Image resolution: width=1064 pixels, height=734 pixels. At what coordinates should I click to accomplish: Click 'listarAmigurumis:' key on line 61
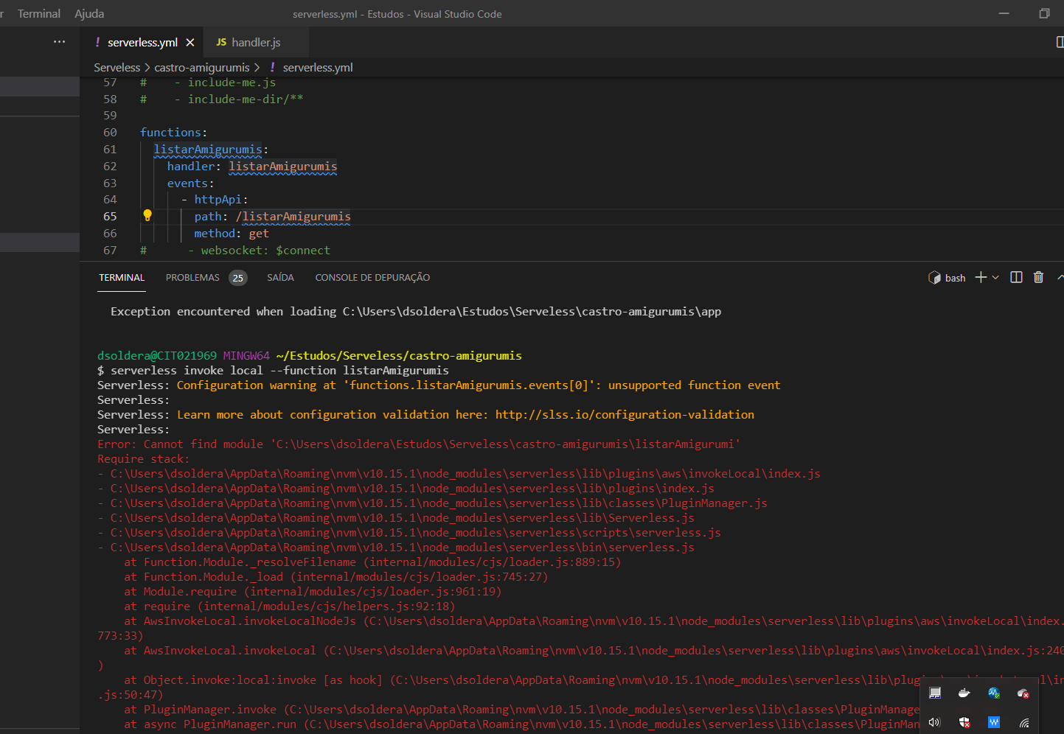(211, 150)
